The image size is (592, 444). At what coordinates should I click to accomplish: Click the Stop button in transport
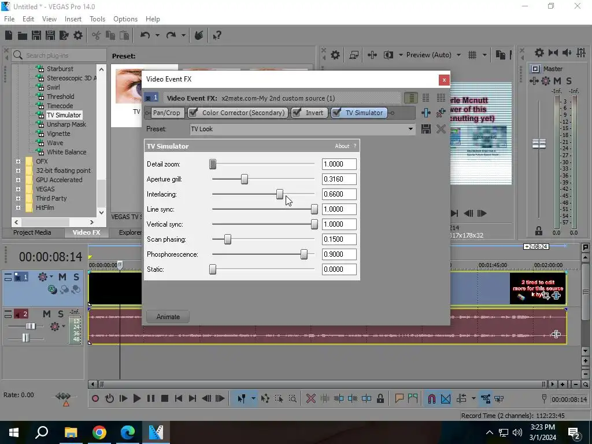coord(165,398)
